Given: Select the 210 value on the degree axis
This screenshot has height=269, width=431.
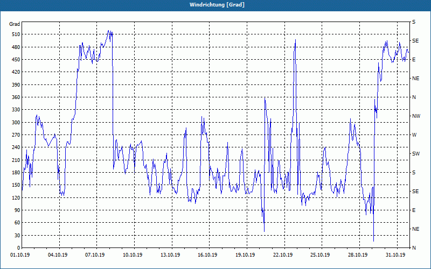Looking at the screenshot, I should (16, 160).
